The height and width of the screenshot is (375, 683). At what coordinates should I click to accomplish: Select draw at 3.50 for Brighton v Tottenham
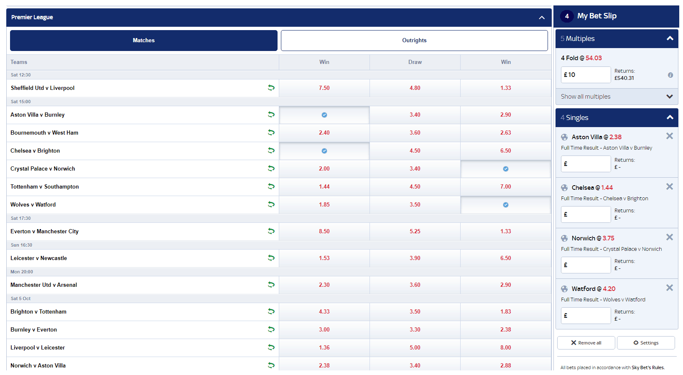pyautogui.click(x=415, y=312)
